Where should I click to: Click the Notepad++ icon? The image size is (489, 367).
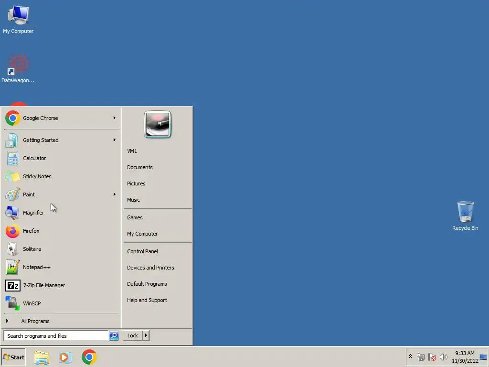(x=12, y=267)
